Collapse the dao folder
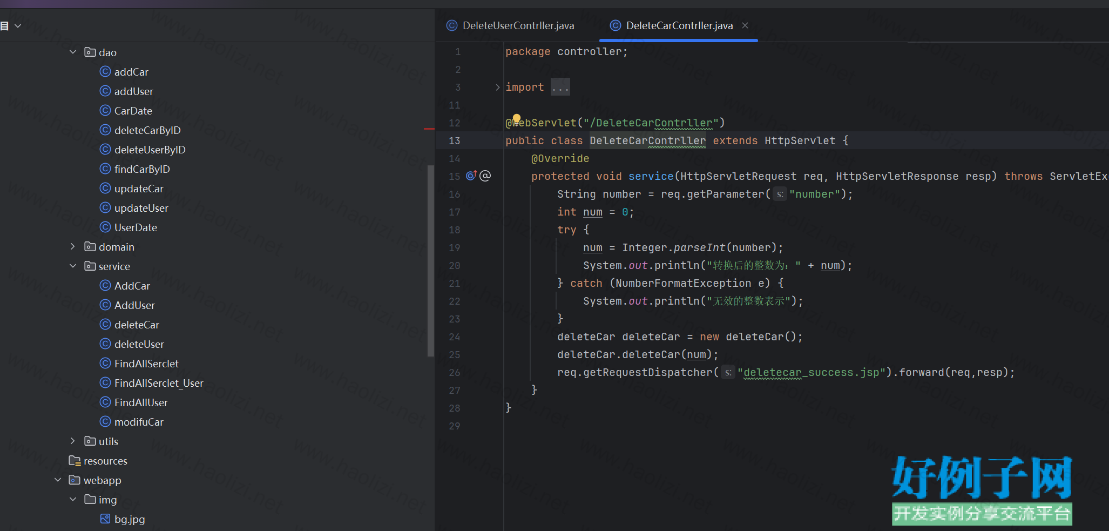Viewport: 1109px width, 531px height. click(73, 52)
